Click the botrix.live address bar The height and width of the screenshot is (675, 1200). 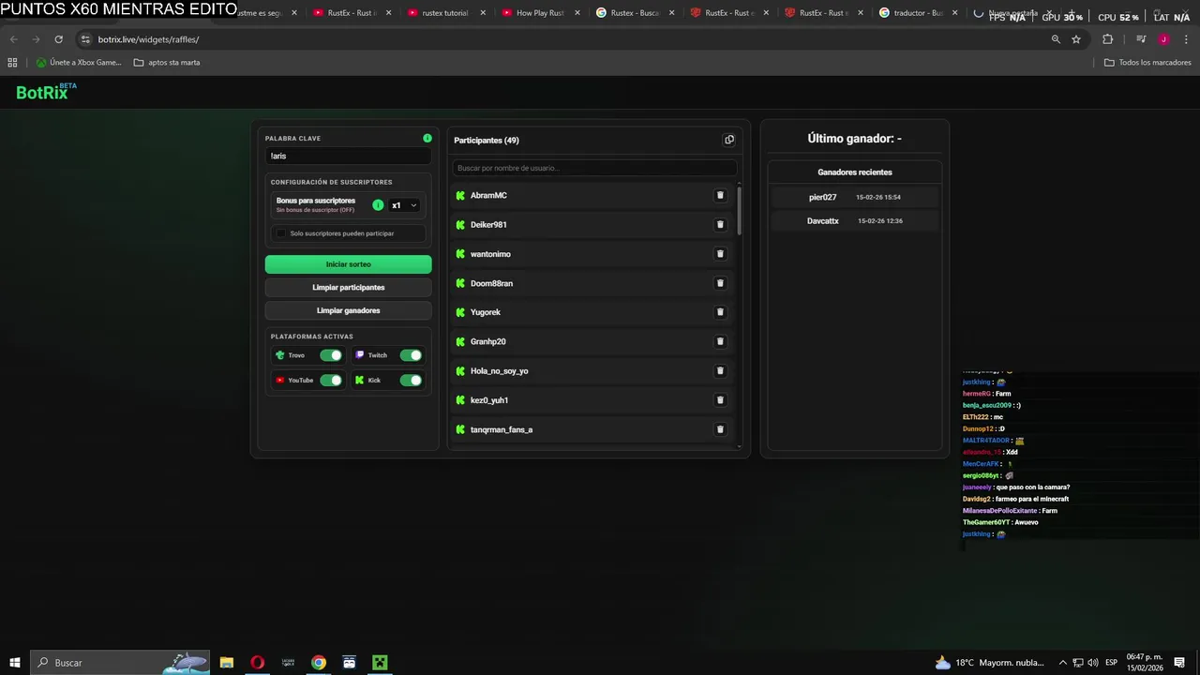pos(562,39)
